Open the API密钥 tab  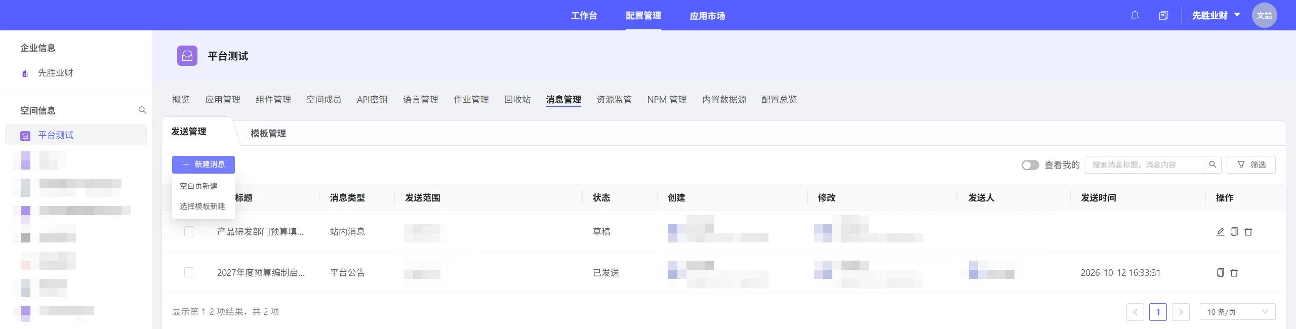372,100
